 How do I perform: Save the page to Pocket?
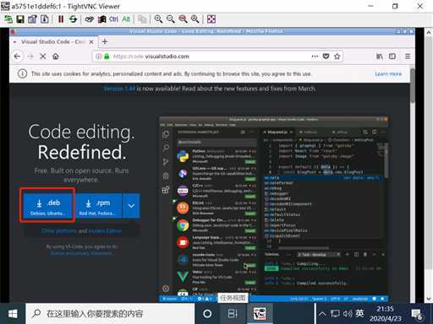pos(326,57)
